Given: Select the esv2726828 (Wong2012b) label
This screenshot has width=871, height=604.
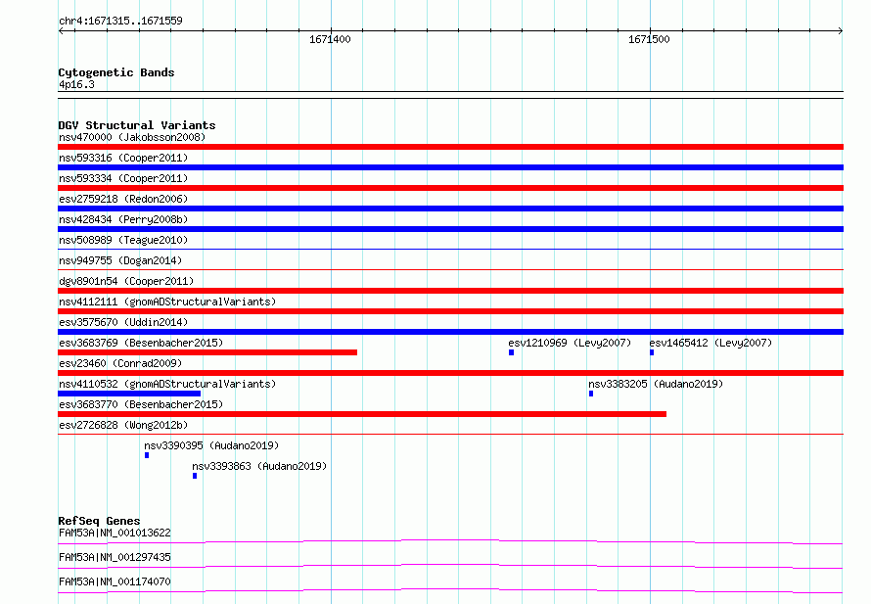Looking at the screenshot, I should 123,425.
